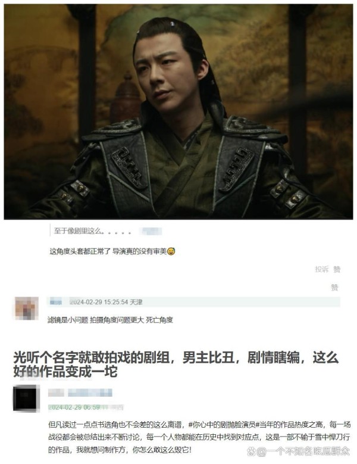Click the watermark logo icon at bottom
357x464 pixels.
click(252, 451)
